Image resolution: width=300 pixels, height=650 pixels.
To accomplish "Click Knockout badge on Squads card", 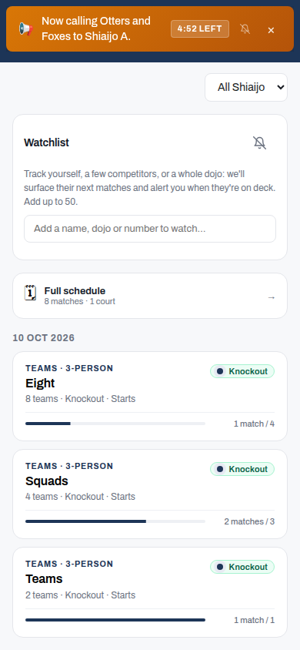I will 242,469.
